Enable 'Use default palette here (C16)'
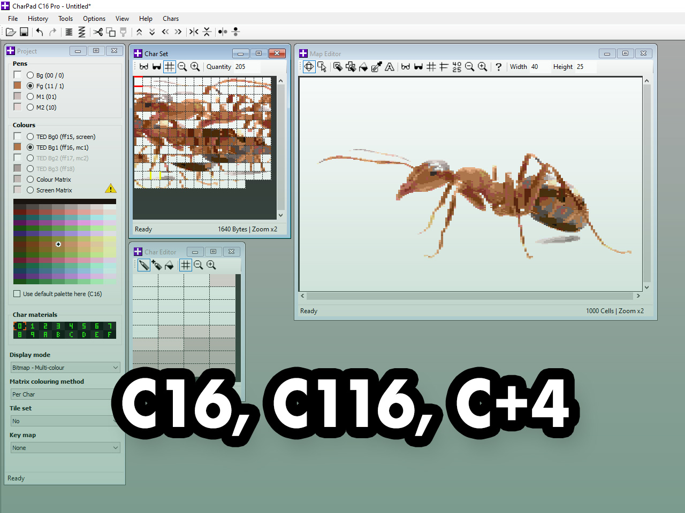Screen dimensions: 685x513 (17, 294)
